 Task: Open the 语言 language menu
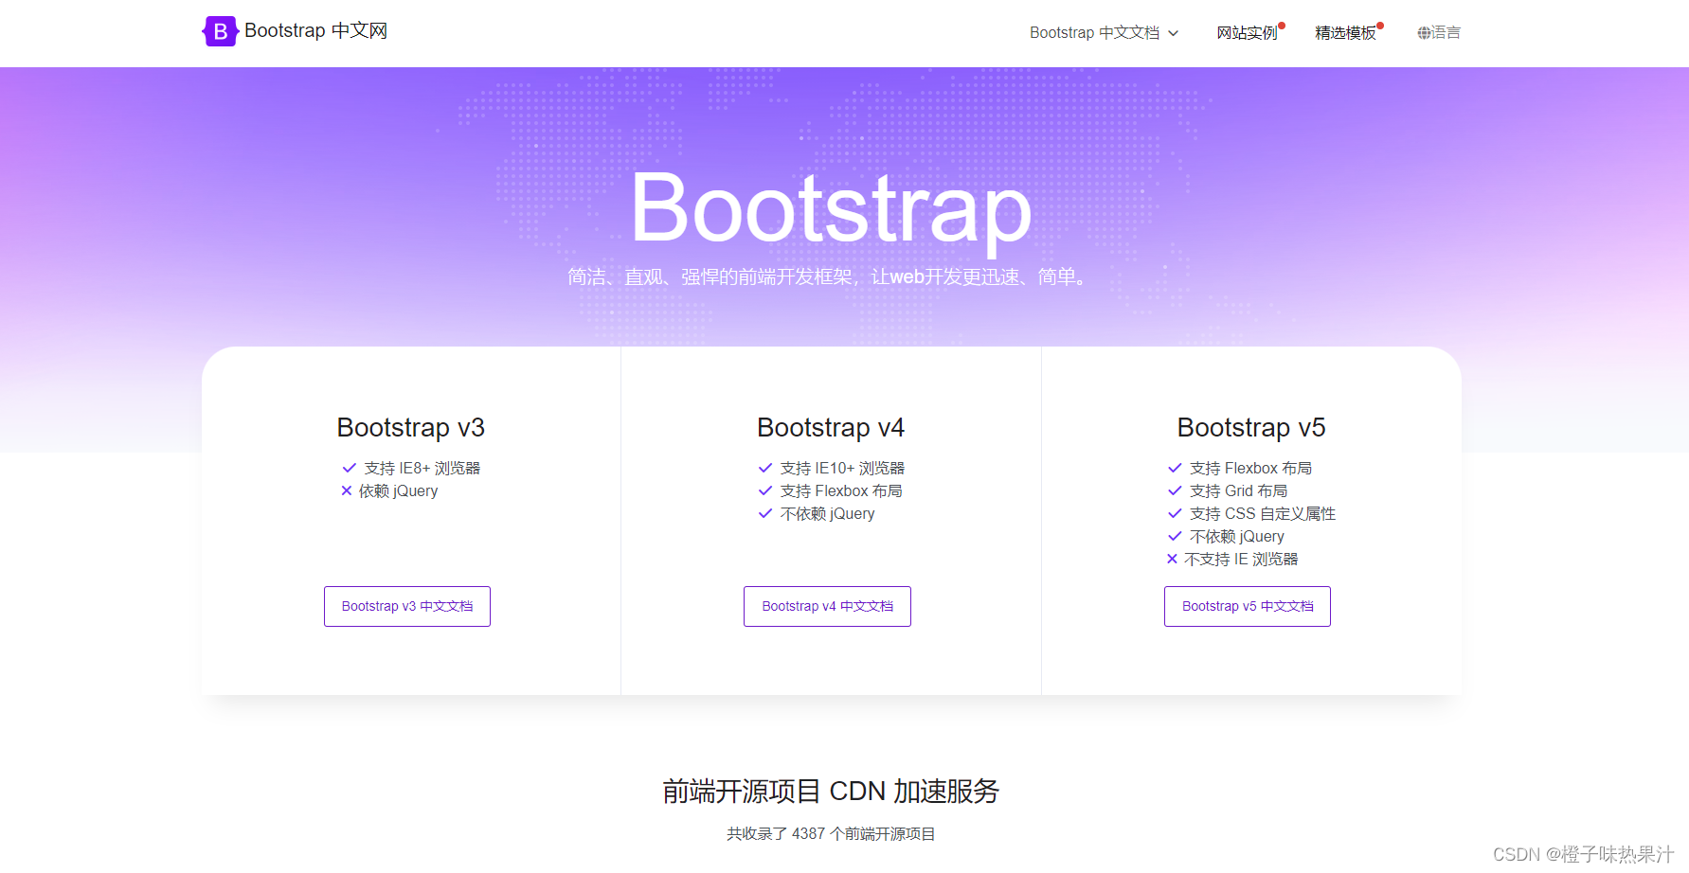click(1439, 33)
